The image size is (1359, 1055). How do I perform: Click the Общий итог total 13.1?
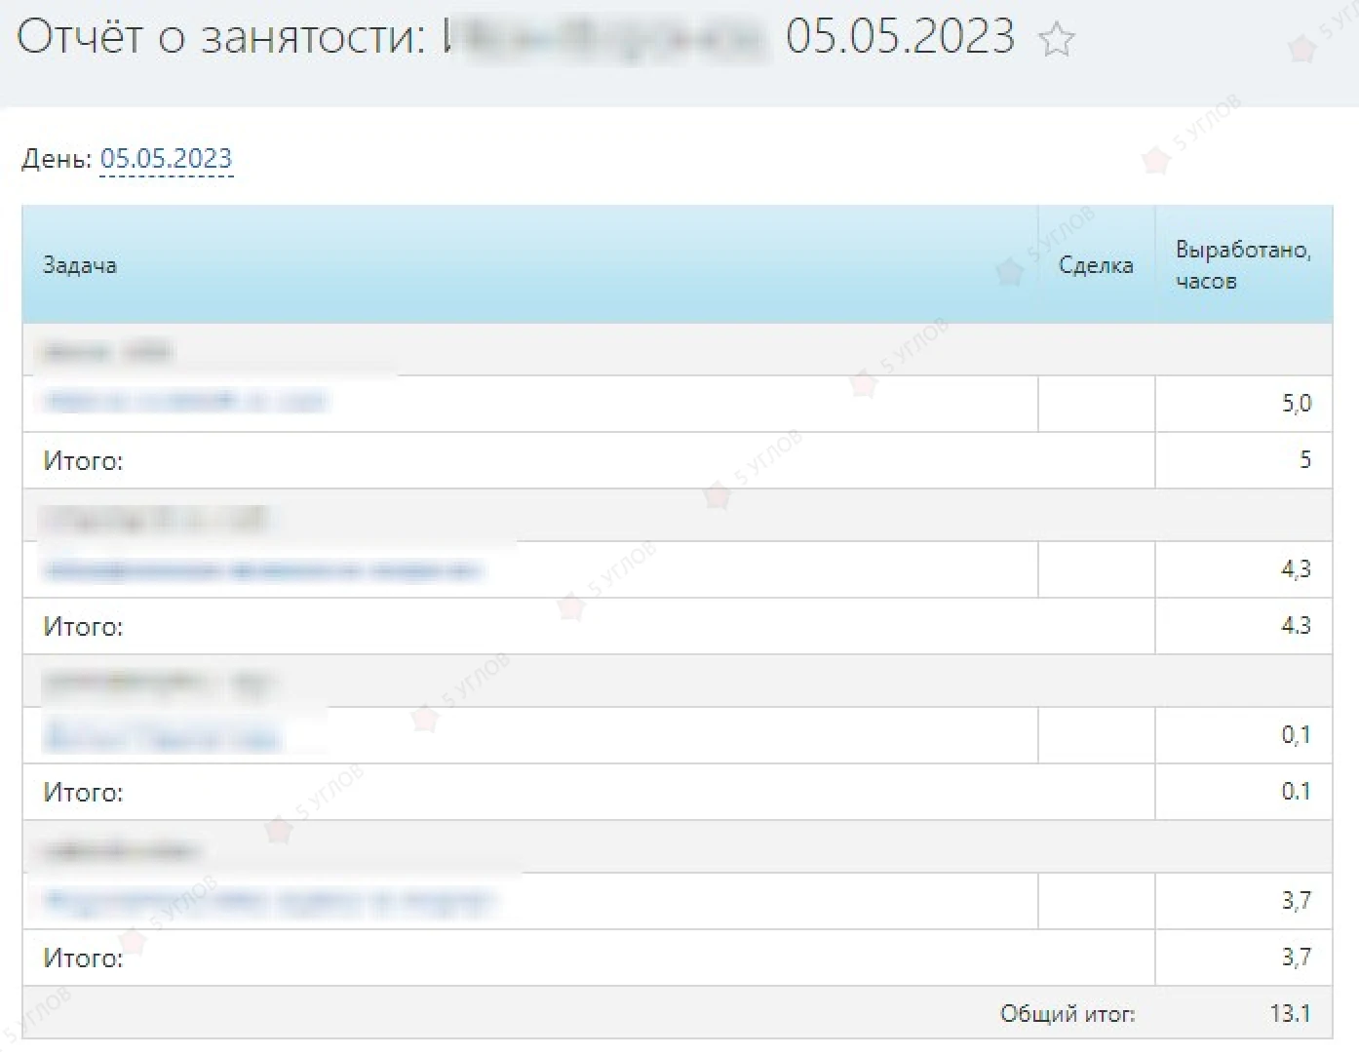coord(1290,1013)
